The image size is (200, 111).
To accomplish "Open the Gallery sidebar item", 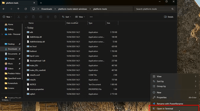I will [10, 29].
